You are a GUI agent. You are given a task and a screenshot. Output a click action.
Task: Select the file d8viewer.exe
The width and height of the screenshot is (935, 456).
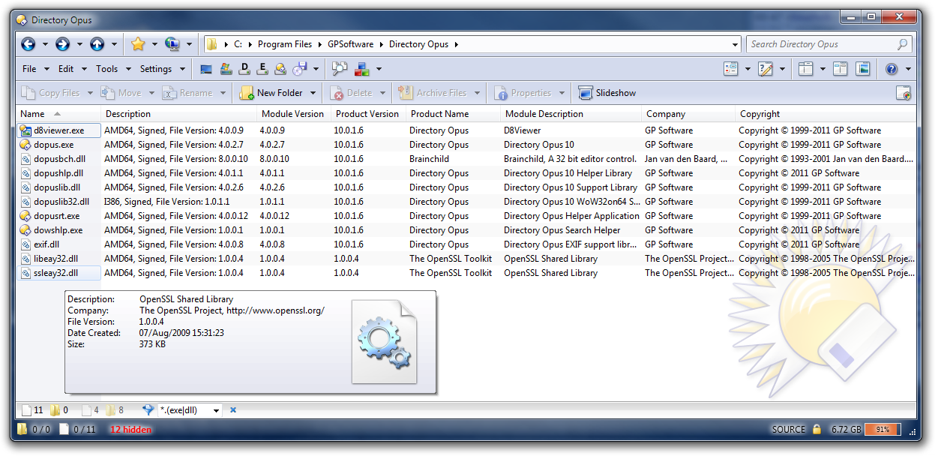(x=58, y=130)
